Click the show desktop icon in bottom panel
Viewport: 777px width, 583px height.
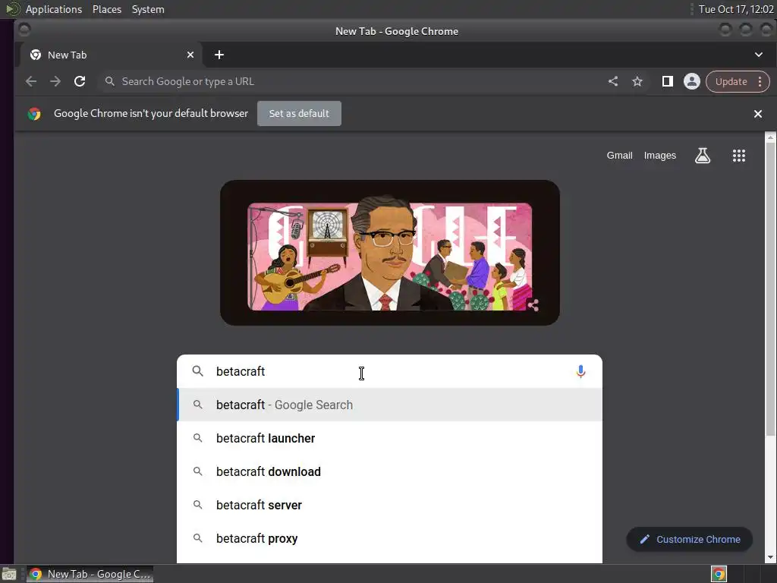(9, 574)
